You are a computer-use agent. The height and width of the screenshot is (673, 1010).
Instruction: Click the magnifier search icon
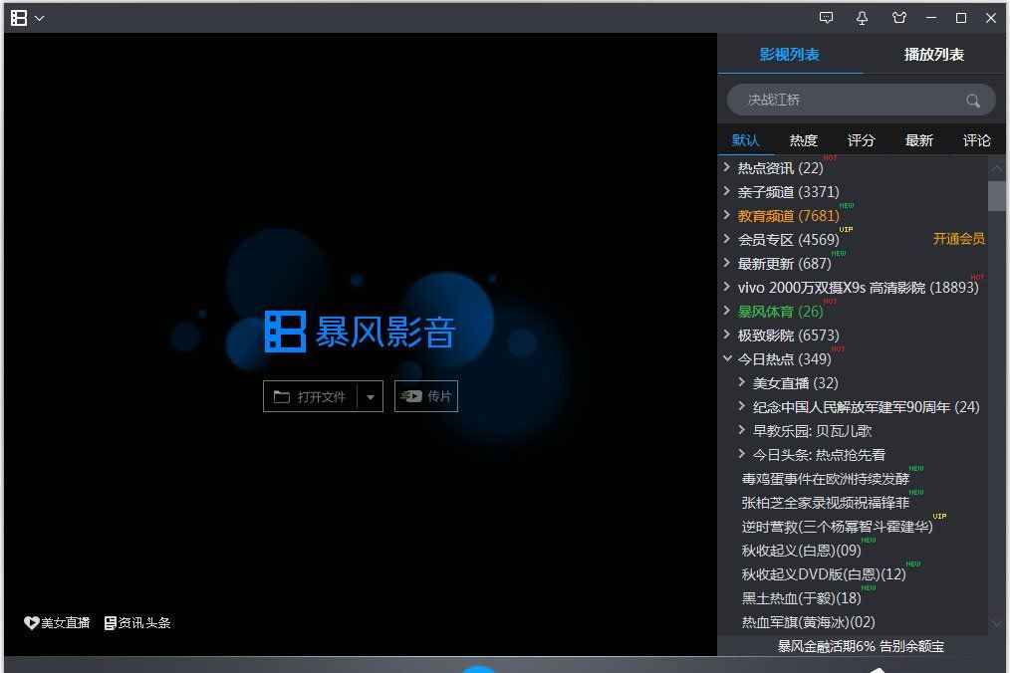click(x=972, y=101)
